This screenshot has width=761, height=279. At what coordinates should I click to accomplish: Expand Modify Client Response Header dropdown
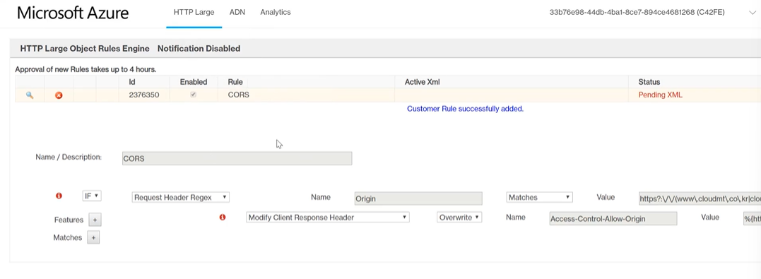click(328, 218)
